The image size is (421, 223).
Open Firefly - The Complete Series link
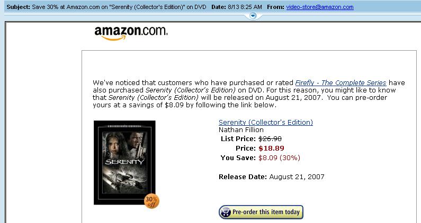click(341, 82)
